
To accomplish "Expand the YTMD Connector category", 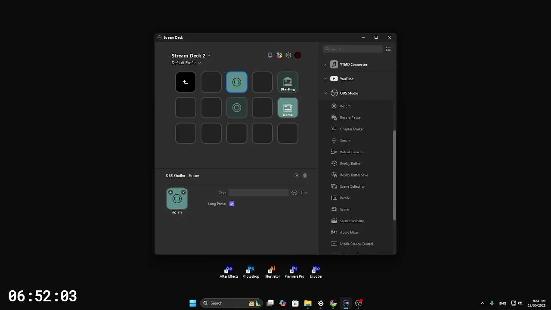I will [x=325, y=65].
